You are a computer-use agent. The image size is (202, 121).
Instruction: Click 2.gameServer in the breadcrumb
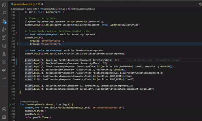tap(17, 9)
